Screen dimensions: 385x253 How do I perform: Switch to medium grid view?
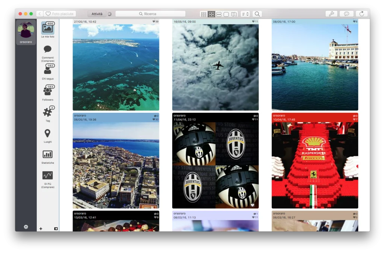tap(211, 14)
